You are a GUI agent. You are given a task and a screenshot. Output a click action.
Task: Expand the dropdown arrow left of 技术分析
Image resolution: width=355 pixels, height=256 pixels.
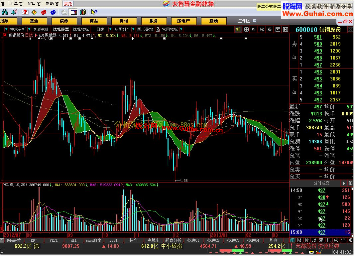pos(6,30)
